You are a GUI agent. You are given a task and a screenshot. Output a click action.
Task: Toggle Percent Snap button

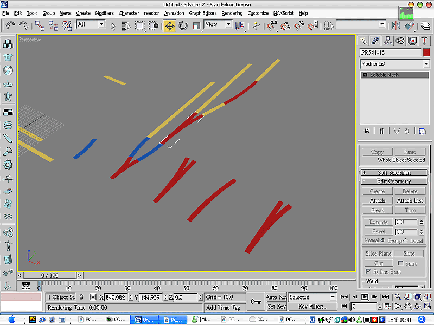299,25
